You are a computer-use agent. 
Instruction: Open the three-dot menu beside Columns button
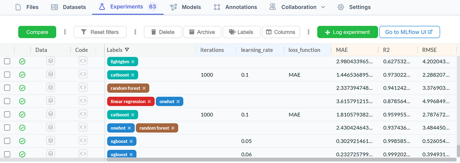pyautogui.click(x=309, y=32)
